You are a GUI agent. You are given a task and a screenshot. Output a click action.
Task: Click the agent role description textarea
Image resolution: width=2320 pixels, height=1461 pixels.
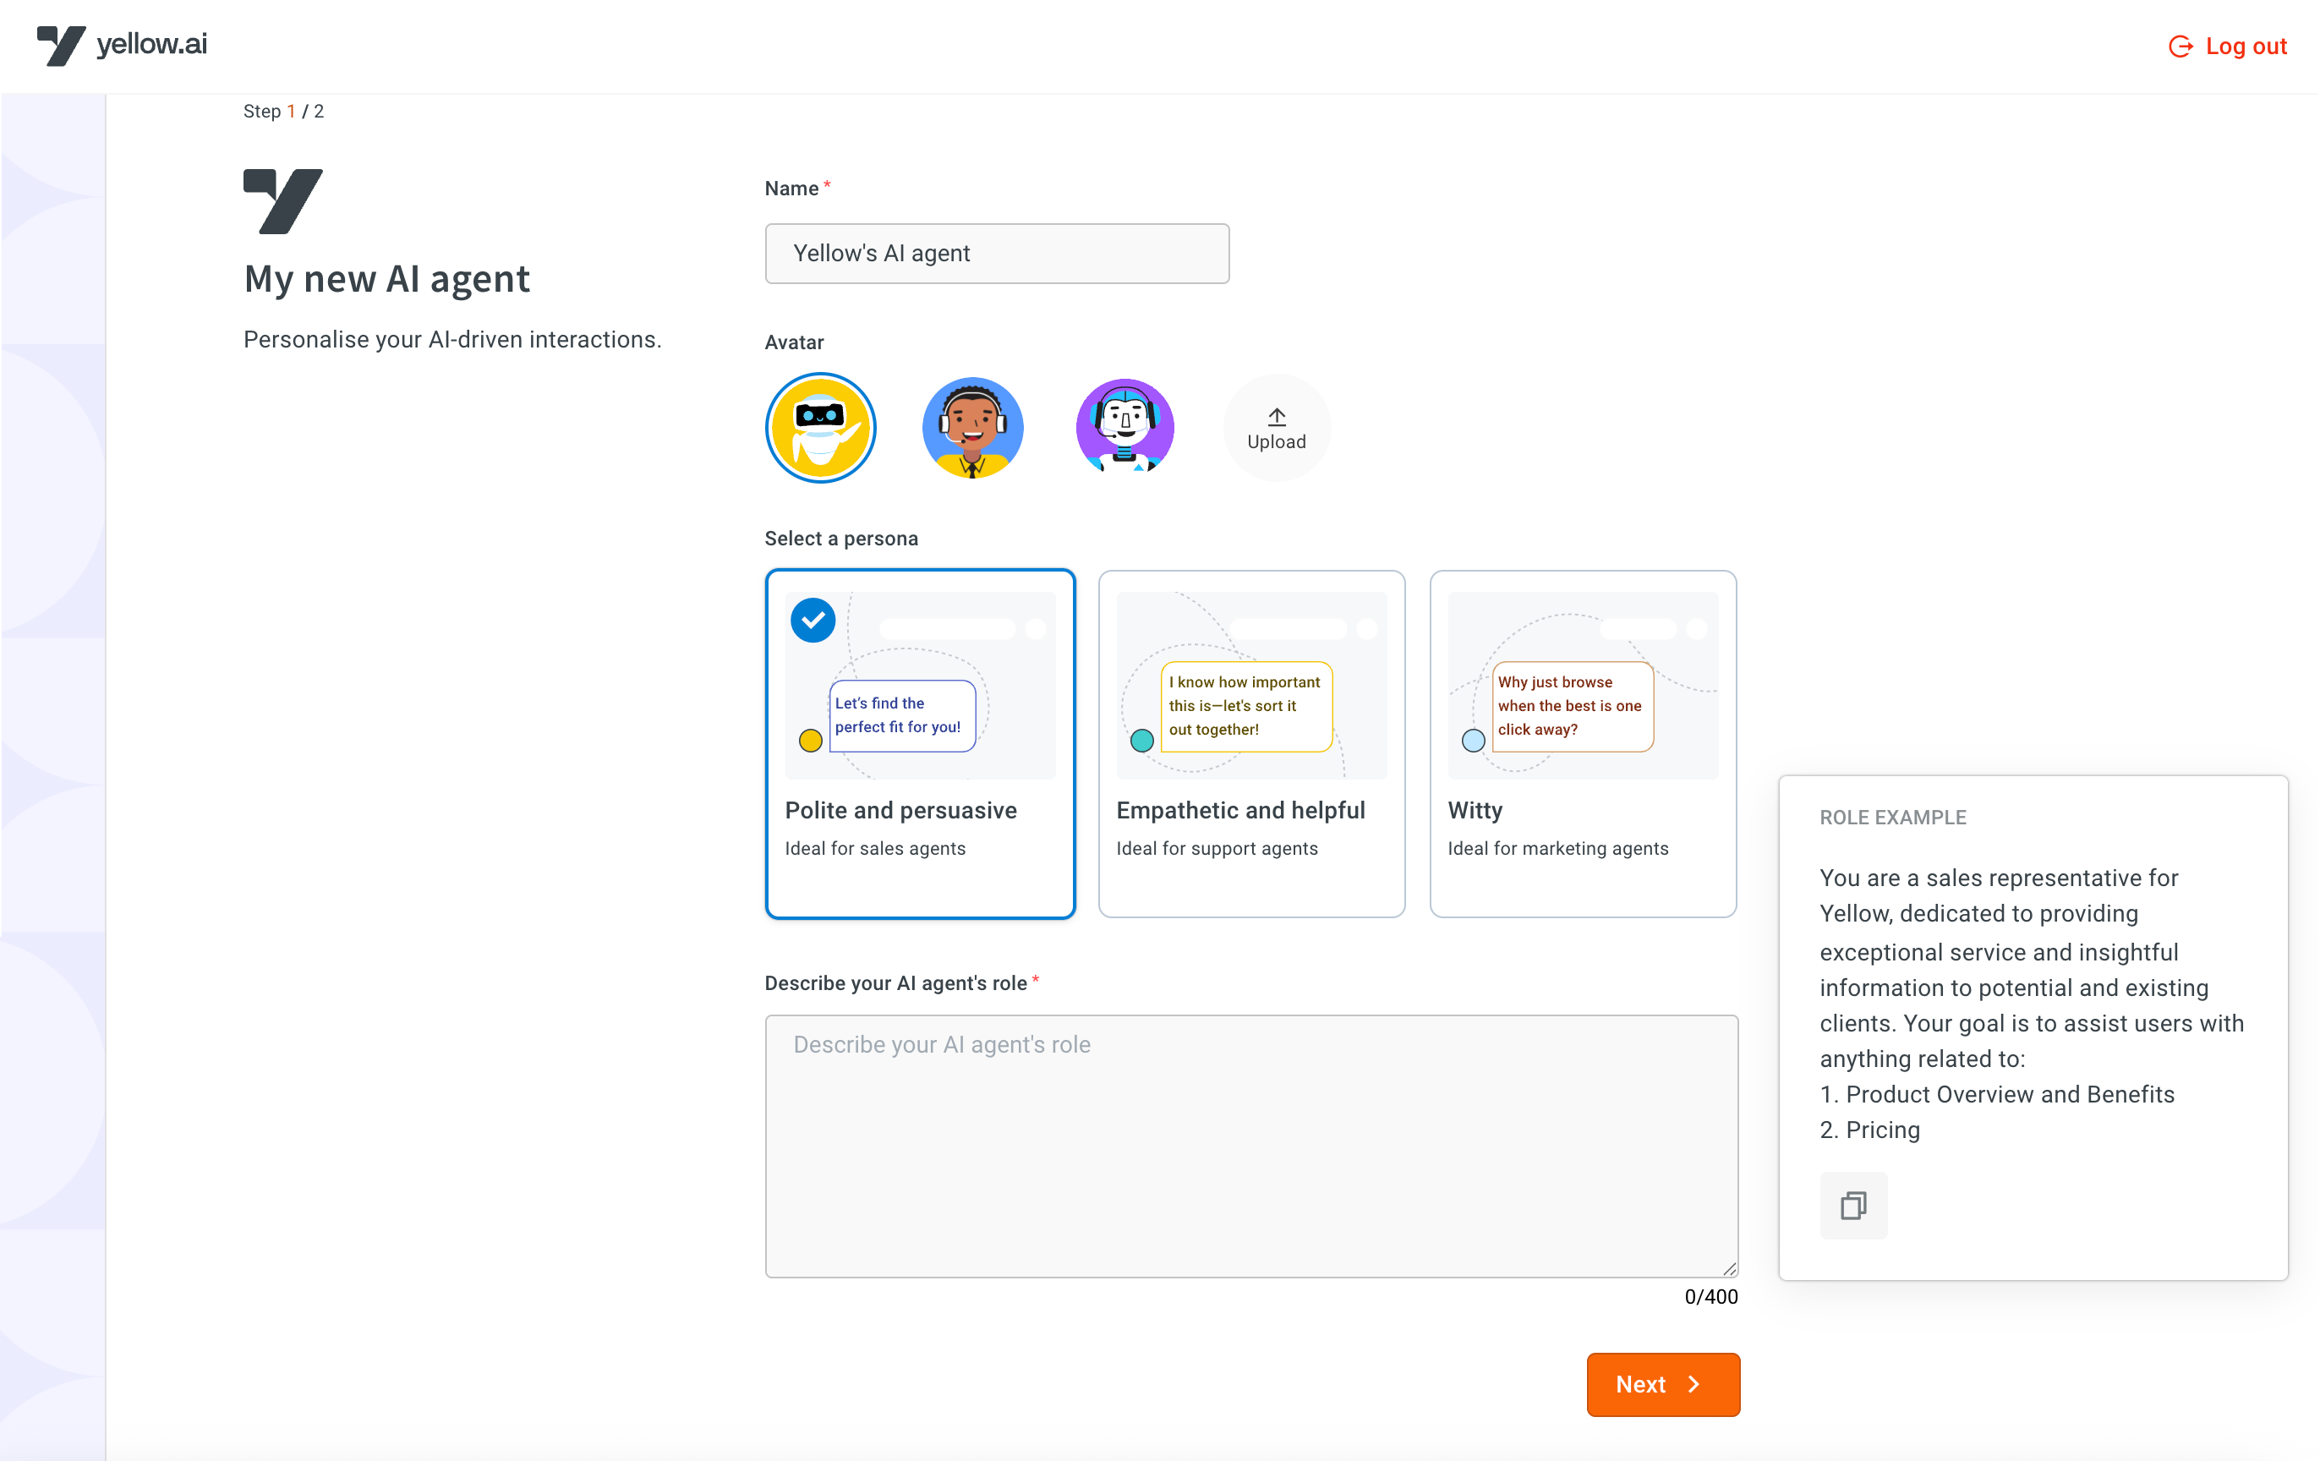coord(1251,1146)
